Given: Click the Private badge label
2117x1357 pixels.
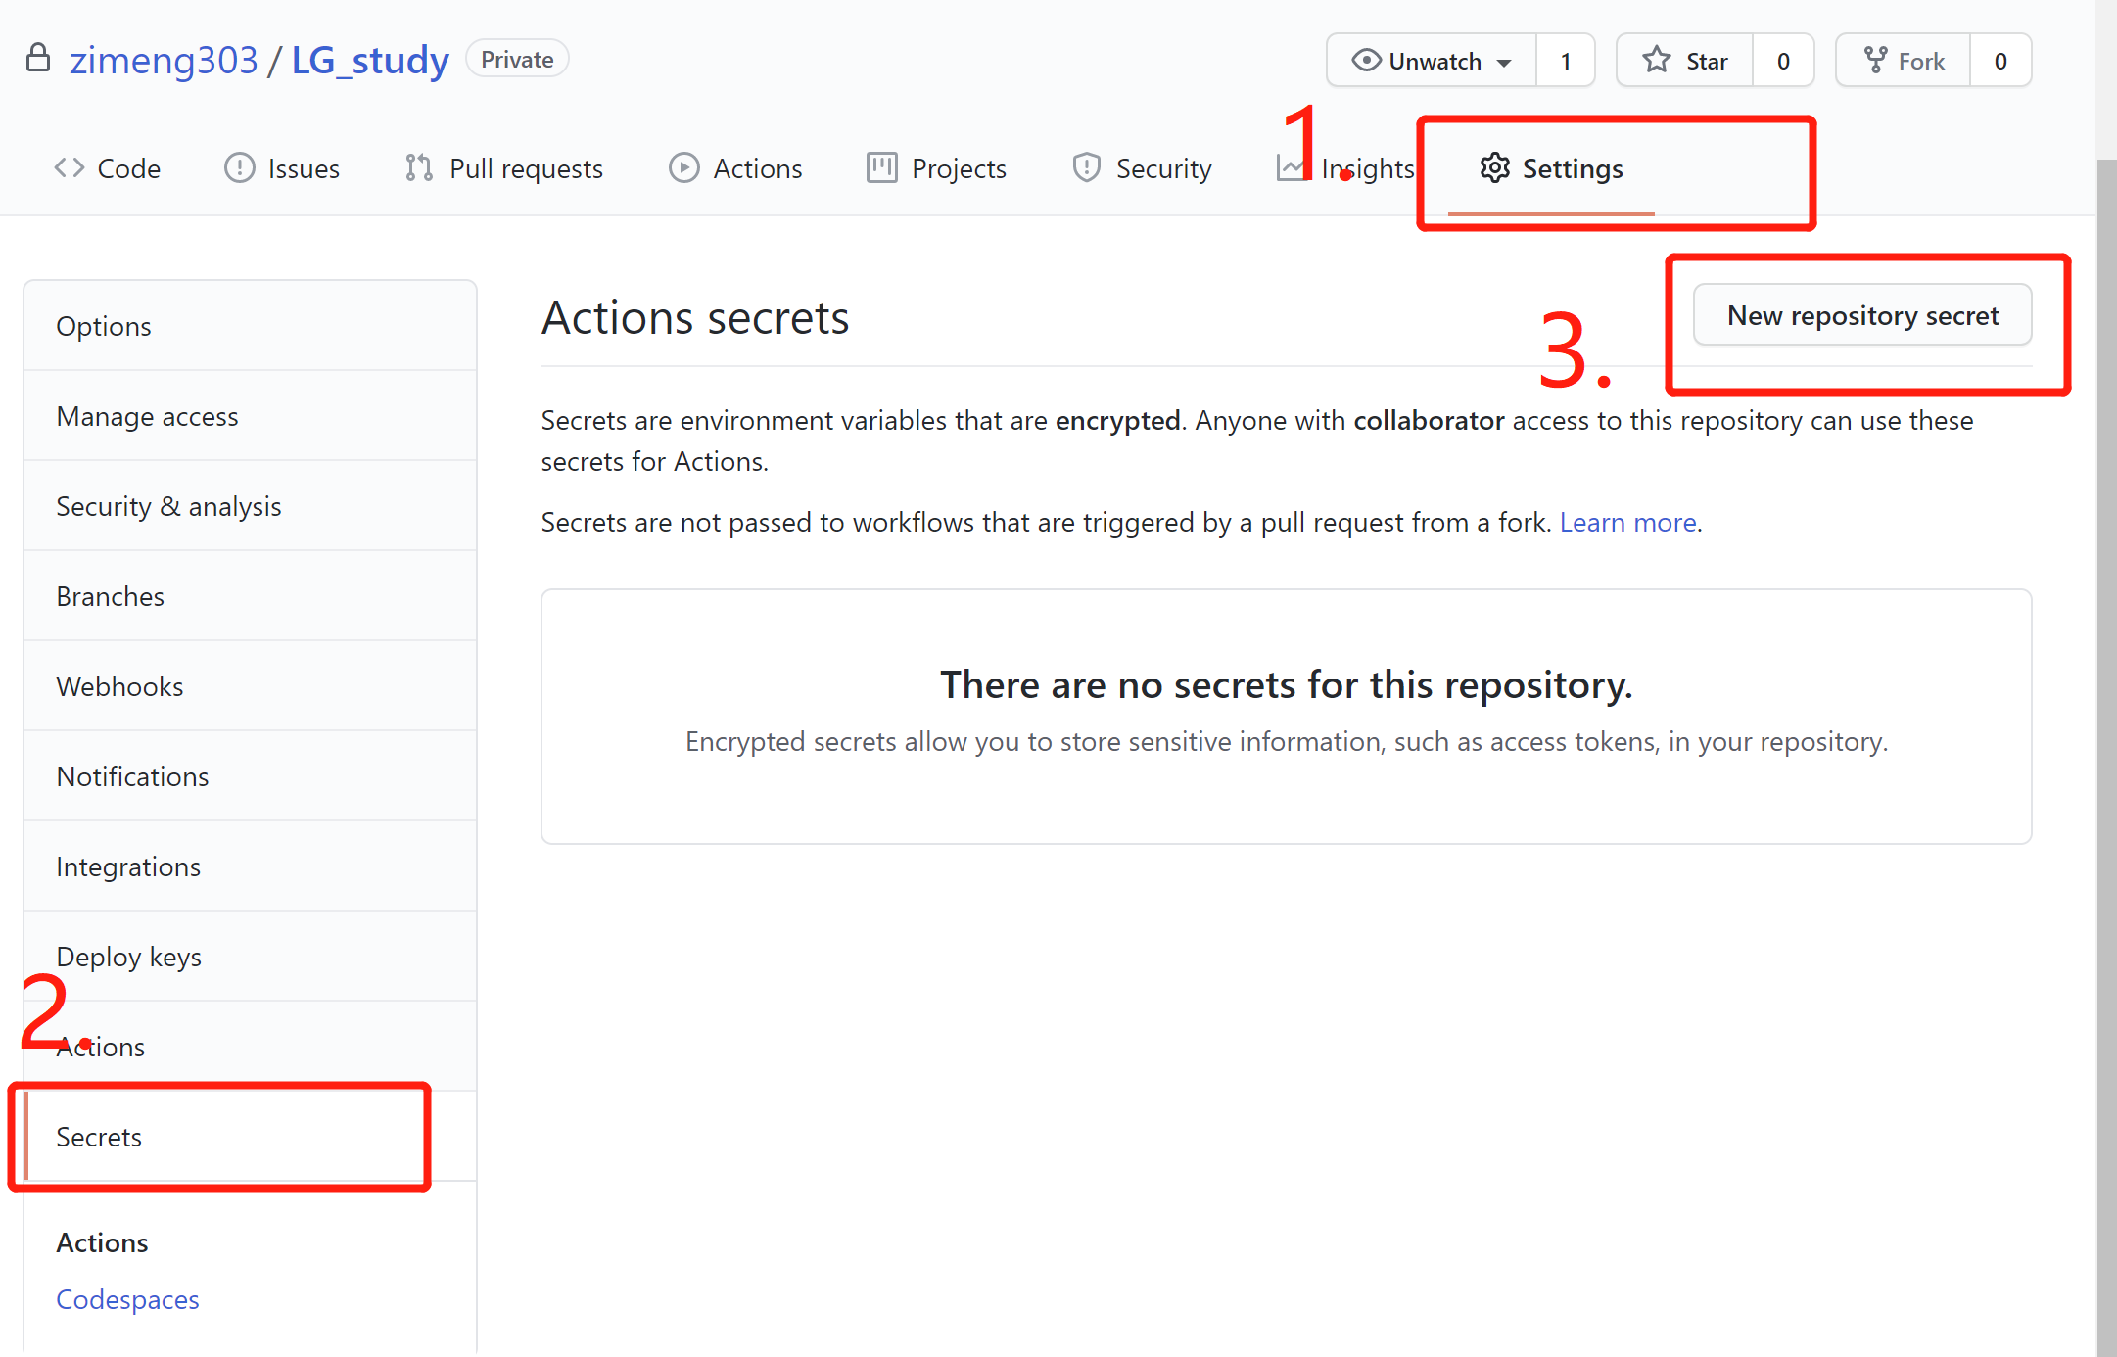Looking at the screenshot, I should [517, 59].
